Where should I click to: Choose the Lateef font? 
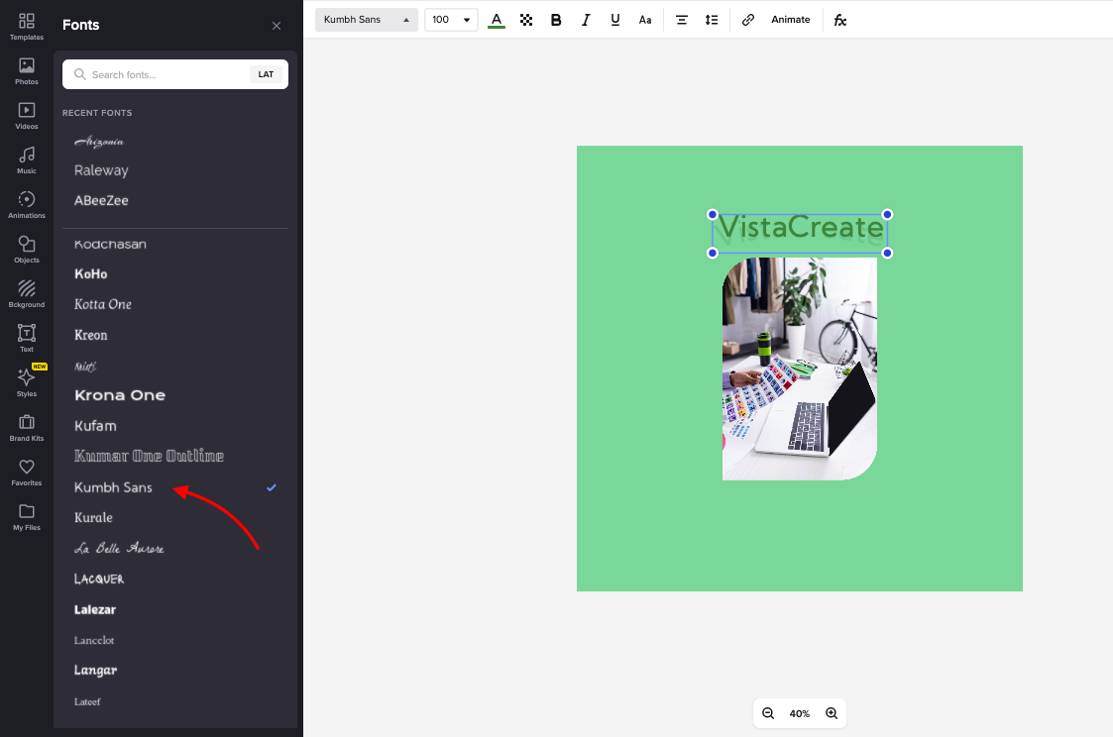pyautogui.click(x=87, y=701)
